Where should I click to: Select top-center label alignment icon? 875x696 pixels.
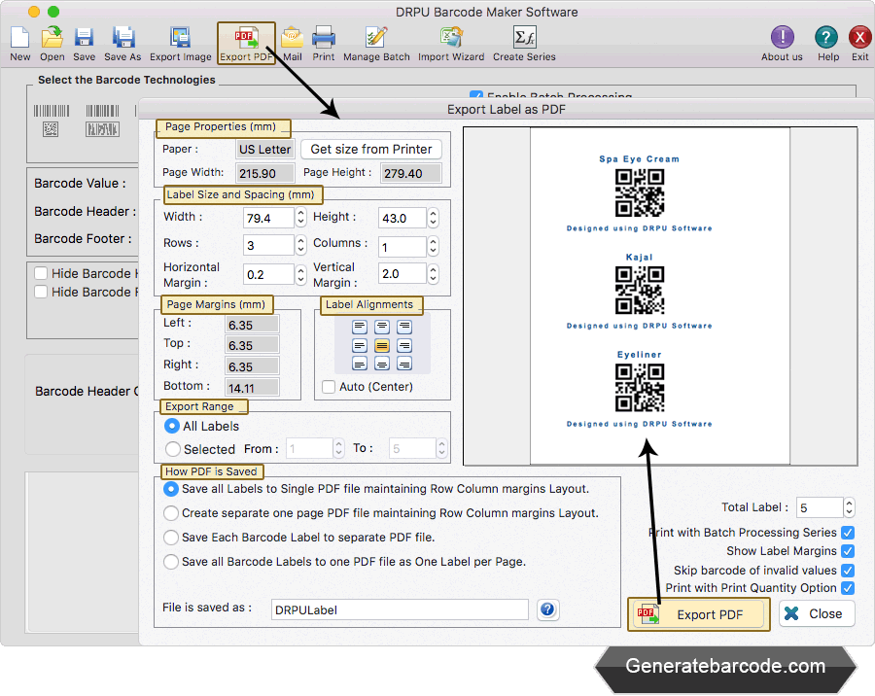[382, 327]
